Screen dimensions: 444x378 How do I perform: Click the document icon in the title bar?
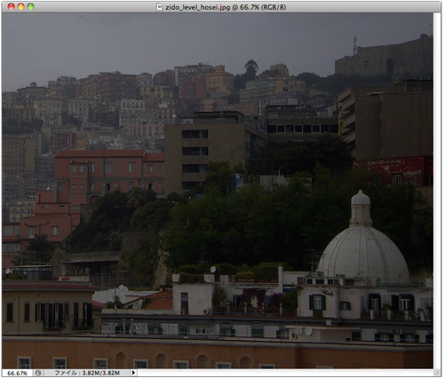[160, 7]
